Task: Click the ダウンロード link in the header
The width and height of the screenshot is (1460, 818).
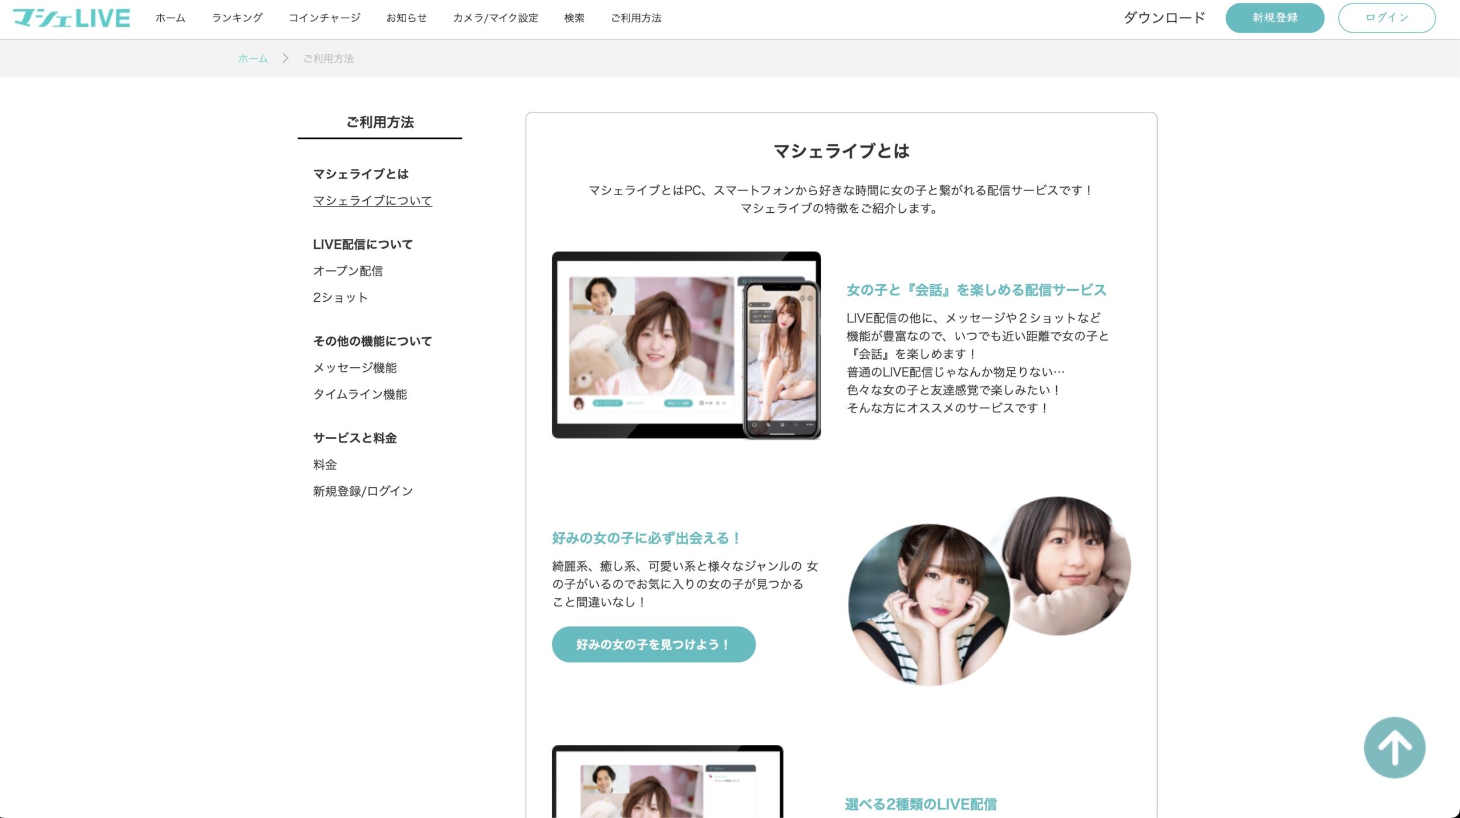Action: click(1164, 18)
